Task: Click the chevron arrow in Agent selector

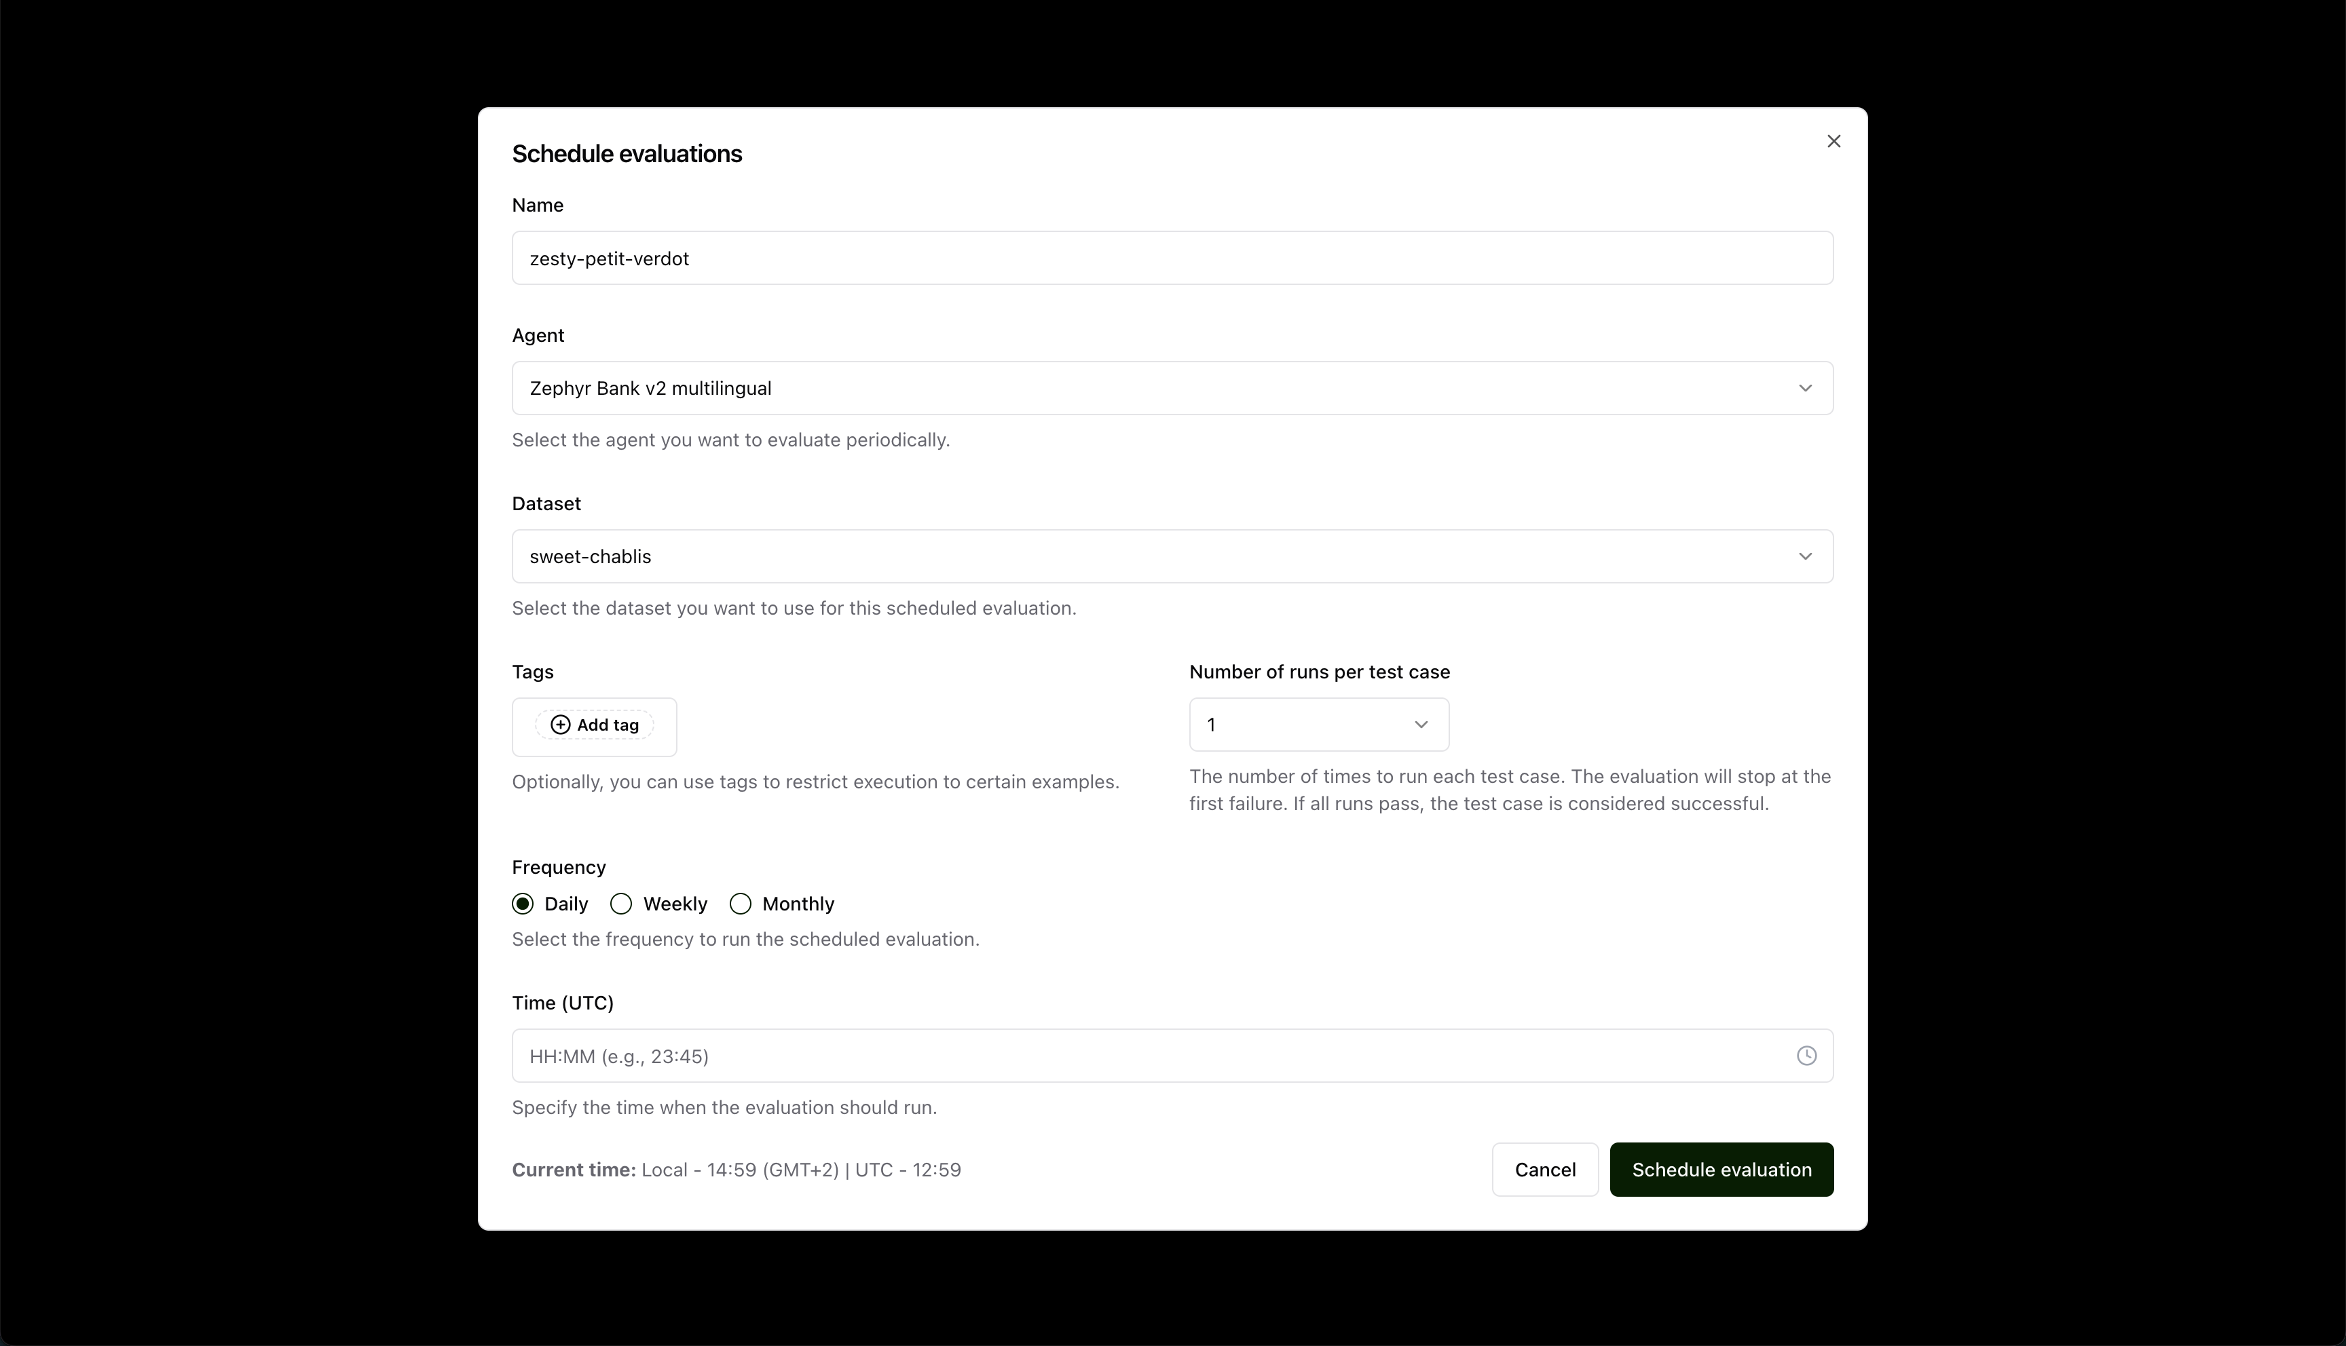Action: [x=1804, y=388]
